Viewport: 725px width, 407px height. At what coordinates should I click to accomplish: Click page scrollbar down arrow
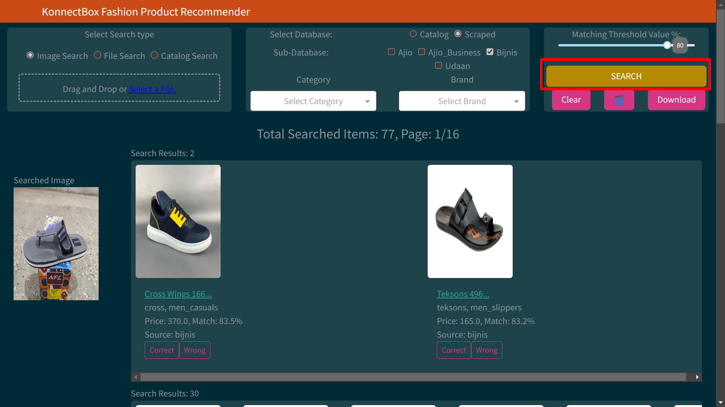(720, 402)
